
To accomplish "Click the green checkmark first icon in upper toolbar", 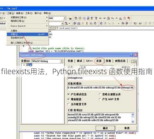I will (76, 18).
